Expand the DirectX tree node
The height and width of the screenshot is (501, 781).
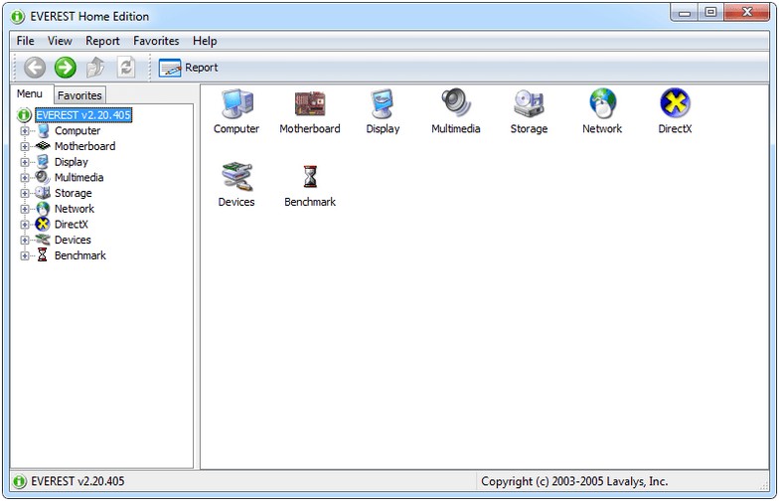point(24,225)
